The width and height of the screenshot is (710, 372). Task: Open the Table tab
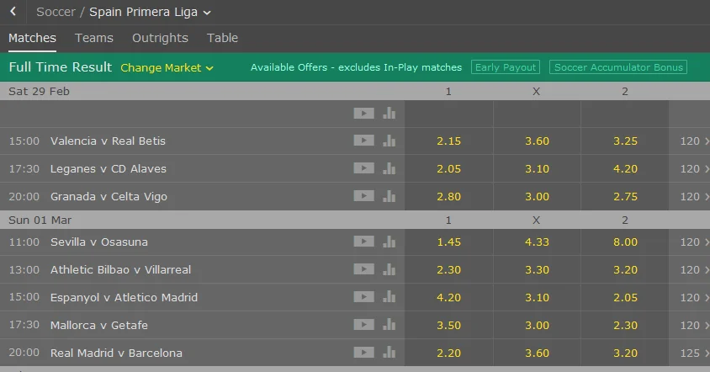click(x=222, y=38)
